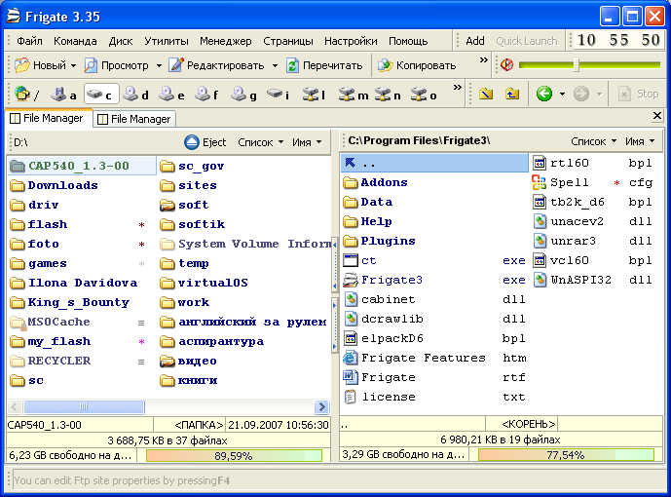The height and width of the screenshot is (497, 671).
Task: Open the Просмотр dropdown arrow
Action: tap(159, 65)
